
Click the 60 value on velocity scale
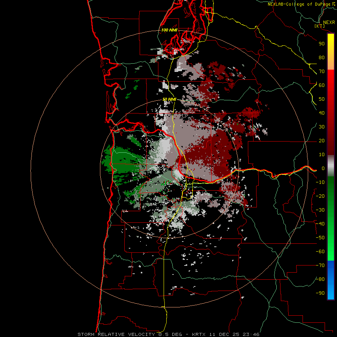pos(322,85)
